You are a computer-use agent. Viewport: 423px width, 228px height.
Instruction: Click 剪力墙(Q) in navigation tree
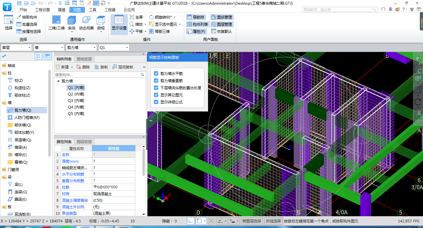pyautogui.click(x=23, y=110)
